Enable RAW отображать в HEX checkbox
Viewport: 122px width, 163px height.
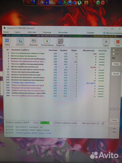(x=55, y=123)
